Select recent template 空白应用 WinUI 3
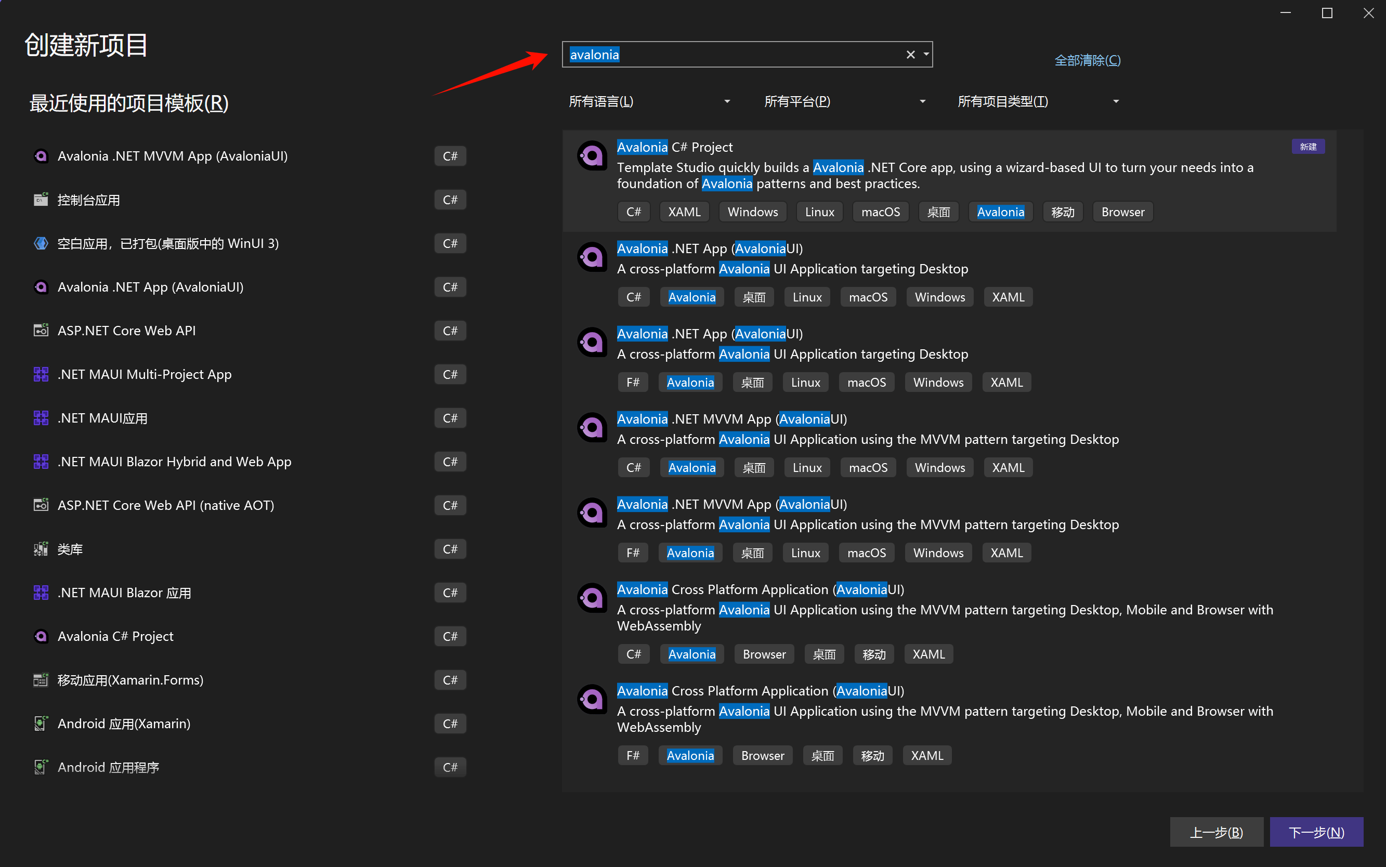Screen dimensions: 1386x867 tap(250, 243)
